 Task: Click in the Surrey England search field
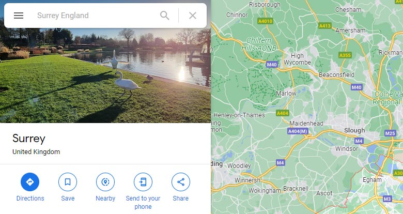click(96, 16)
